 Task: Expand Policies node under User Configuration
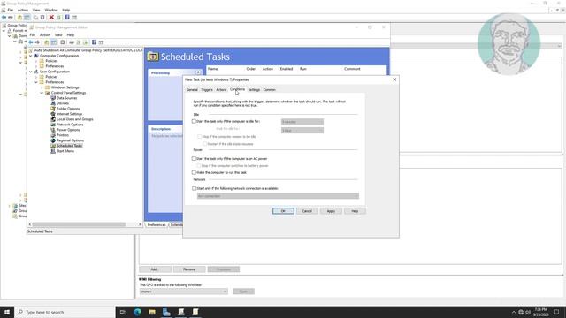pyautogui.click(x=36, y=77)
